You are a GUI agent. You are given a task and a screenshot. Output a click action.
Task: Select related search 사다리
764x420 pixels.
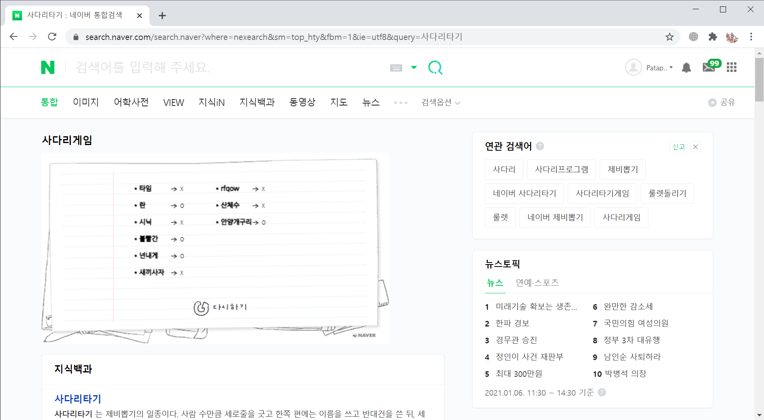point(504,169)
